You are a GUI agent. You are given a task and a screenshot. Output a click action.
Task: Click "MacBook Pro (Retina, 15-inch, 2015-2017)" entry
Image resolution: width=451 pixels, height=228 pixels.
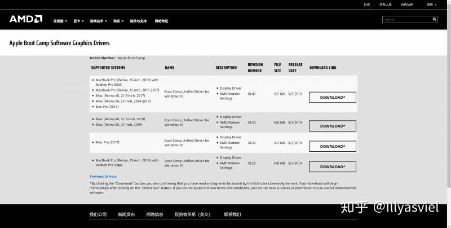(127, 90)
